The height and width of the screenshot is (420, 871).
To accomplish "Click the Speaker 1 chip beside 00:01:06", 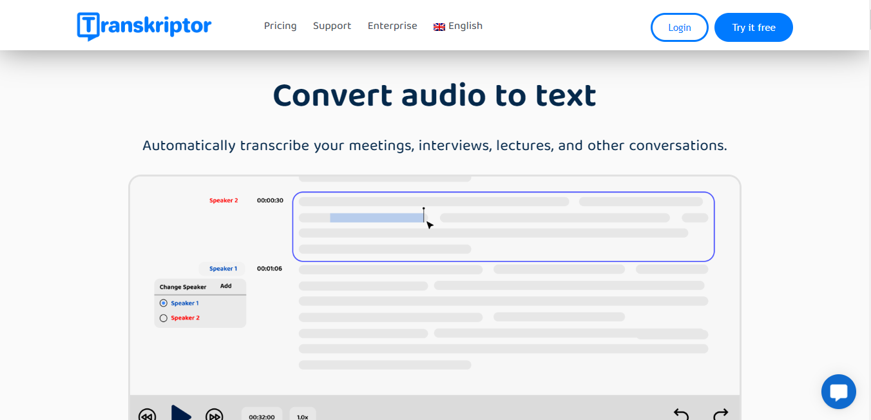I will click(x=223, y=269).
